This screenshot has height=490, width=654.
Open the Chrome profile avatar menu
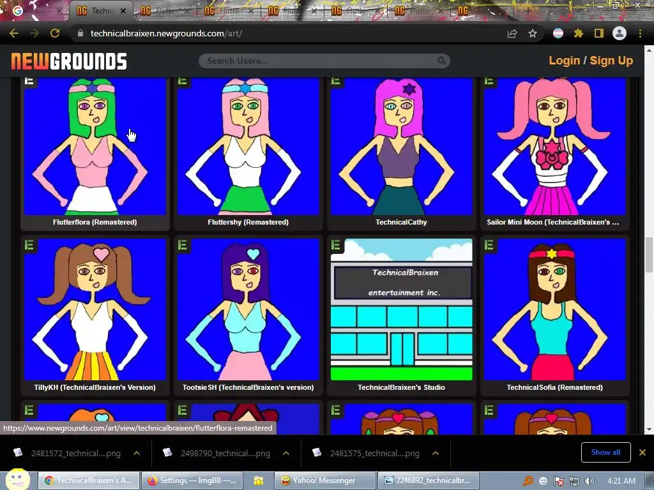620,33
